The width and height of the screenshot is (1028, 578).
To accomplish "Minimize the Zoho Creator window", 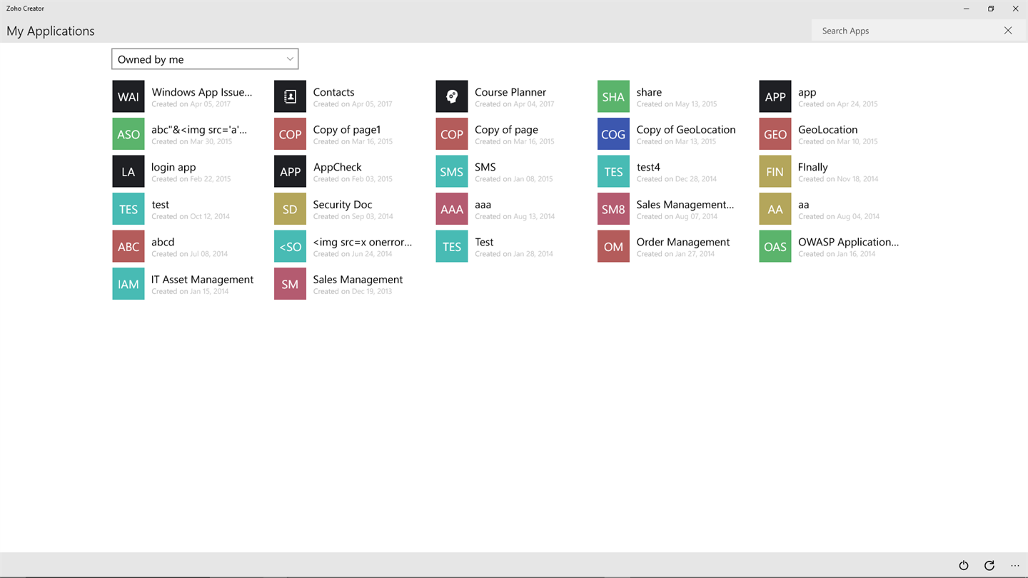I will 966,9.
